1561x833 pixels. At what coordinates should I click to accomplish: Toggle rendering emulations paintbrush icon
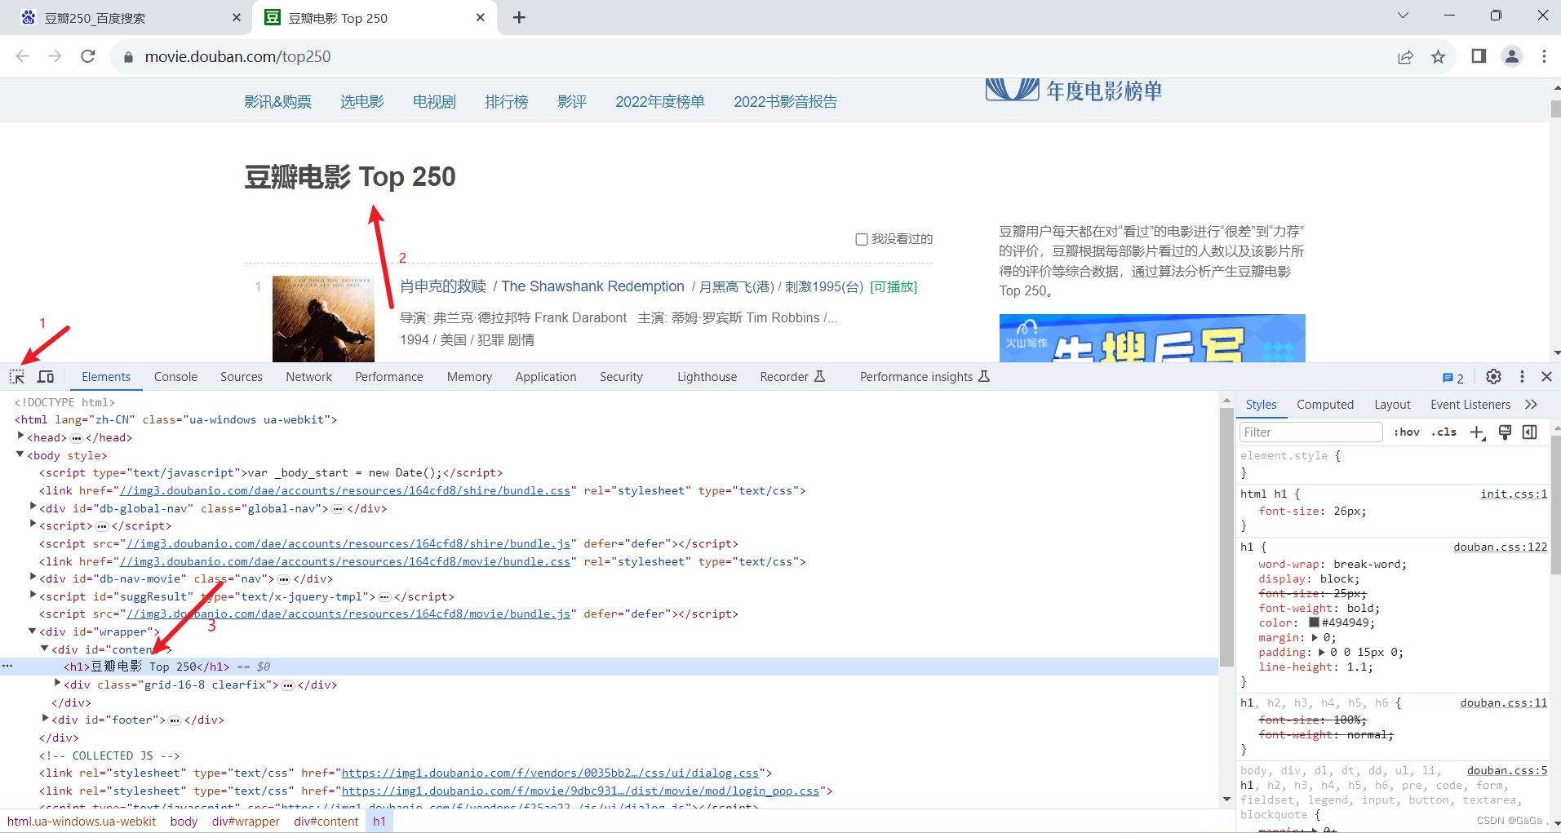(1505, 432)
